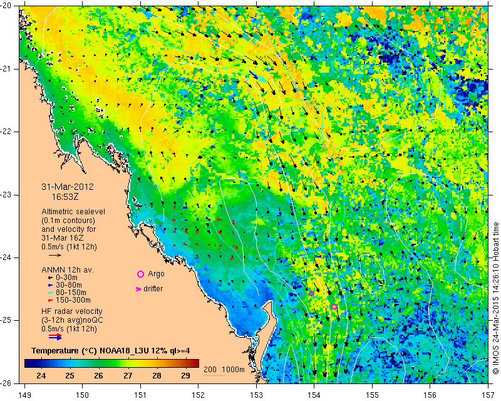This screenshot has height=401, width=501.
Task: Click the longitude axis label 155
Action: 372,395
